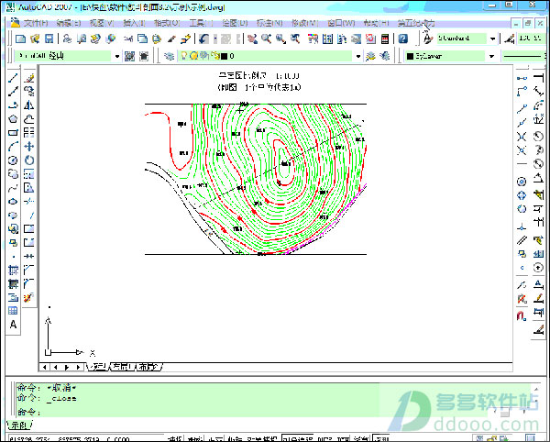This screenshot has height=442, width=550.
Task: Open the QuickCalc calculator
Action: click(385, 39)
